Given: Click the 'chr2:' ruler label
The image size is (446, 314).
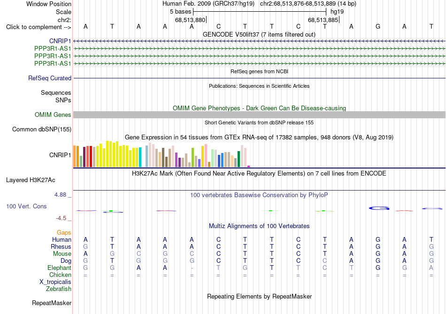Looking at the screenshot, I should pyautogui.click(x=64, y=20).
